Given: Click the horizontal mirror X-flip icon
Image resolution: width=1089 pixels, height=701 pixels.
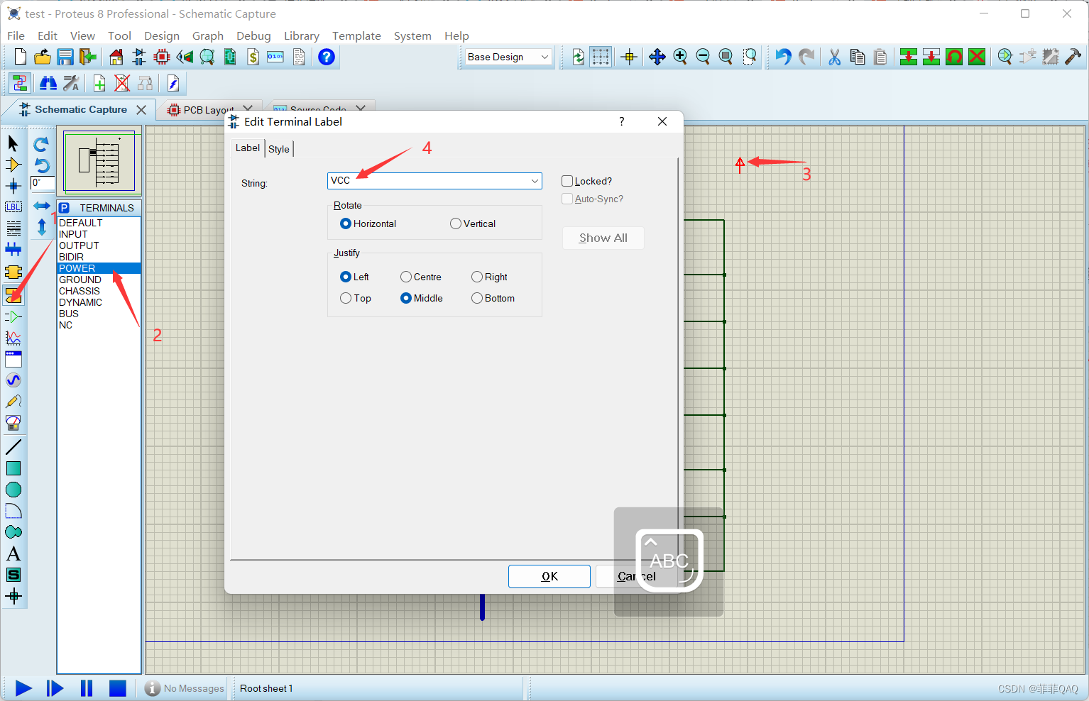Looking at the screenshot, I should tap(41, 206).
